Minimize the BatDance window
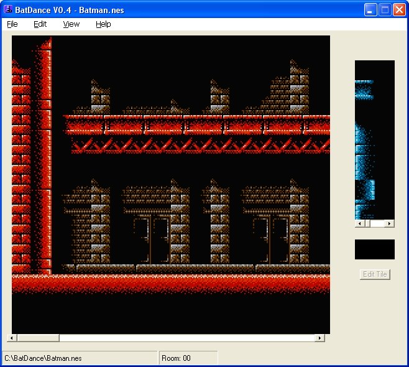 [x=370, y=10]
